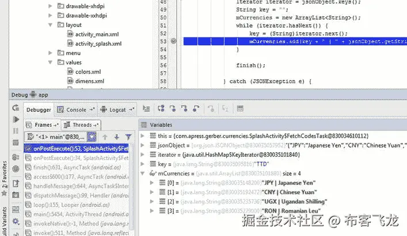The height and width of the screenshot is (236, 407).
Task: Click the breakpoint marker on line 53
Action: pyautogui.click(x=174, y=41)
